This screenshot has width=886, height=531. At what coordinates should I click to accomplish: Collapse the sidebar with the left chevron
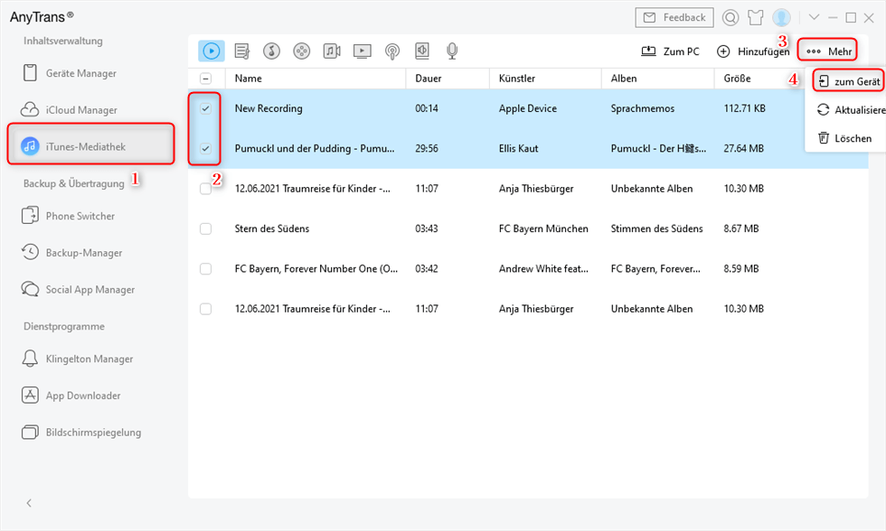point(29,503)
